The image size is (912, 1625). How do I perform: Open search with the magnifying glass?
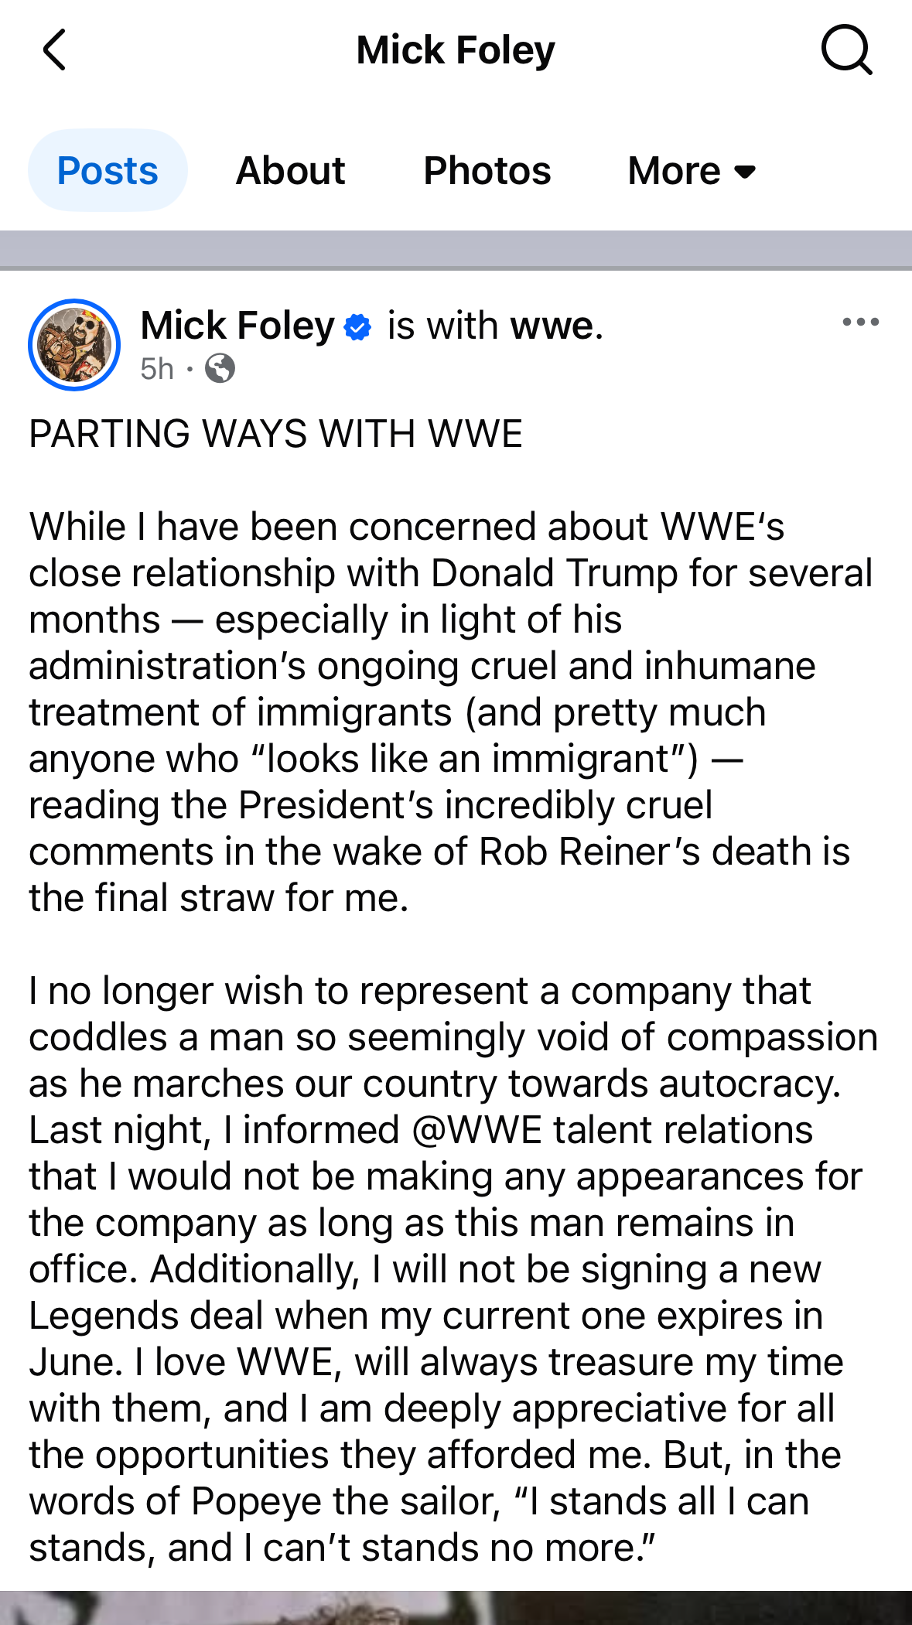(x=846, y=50)
